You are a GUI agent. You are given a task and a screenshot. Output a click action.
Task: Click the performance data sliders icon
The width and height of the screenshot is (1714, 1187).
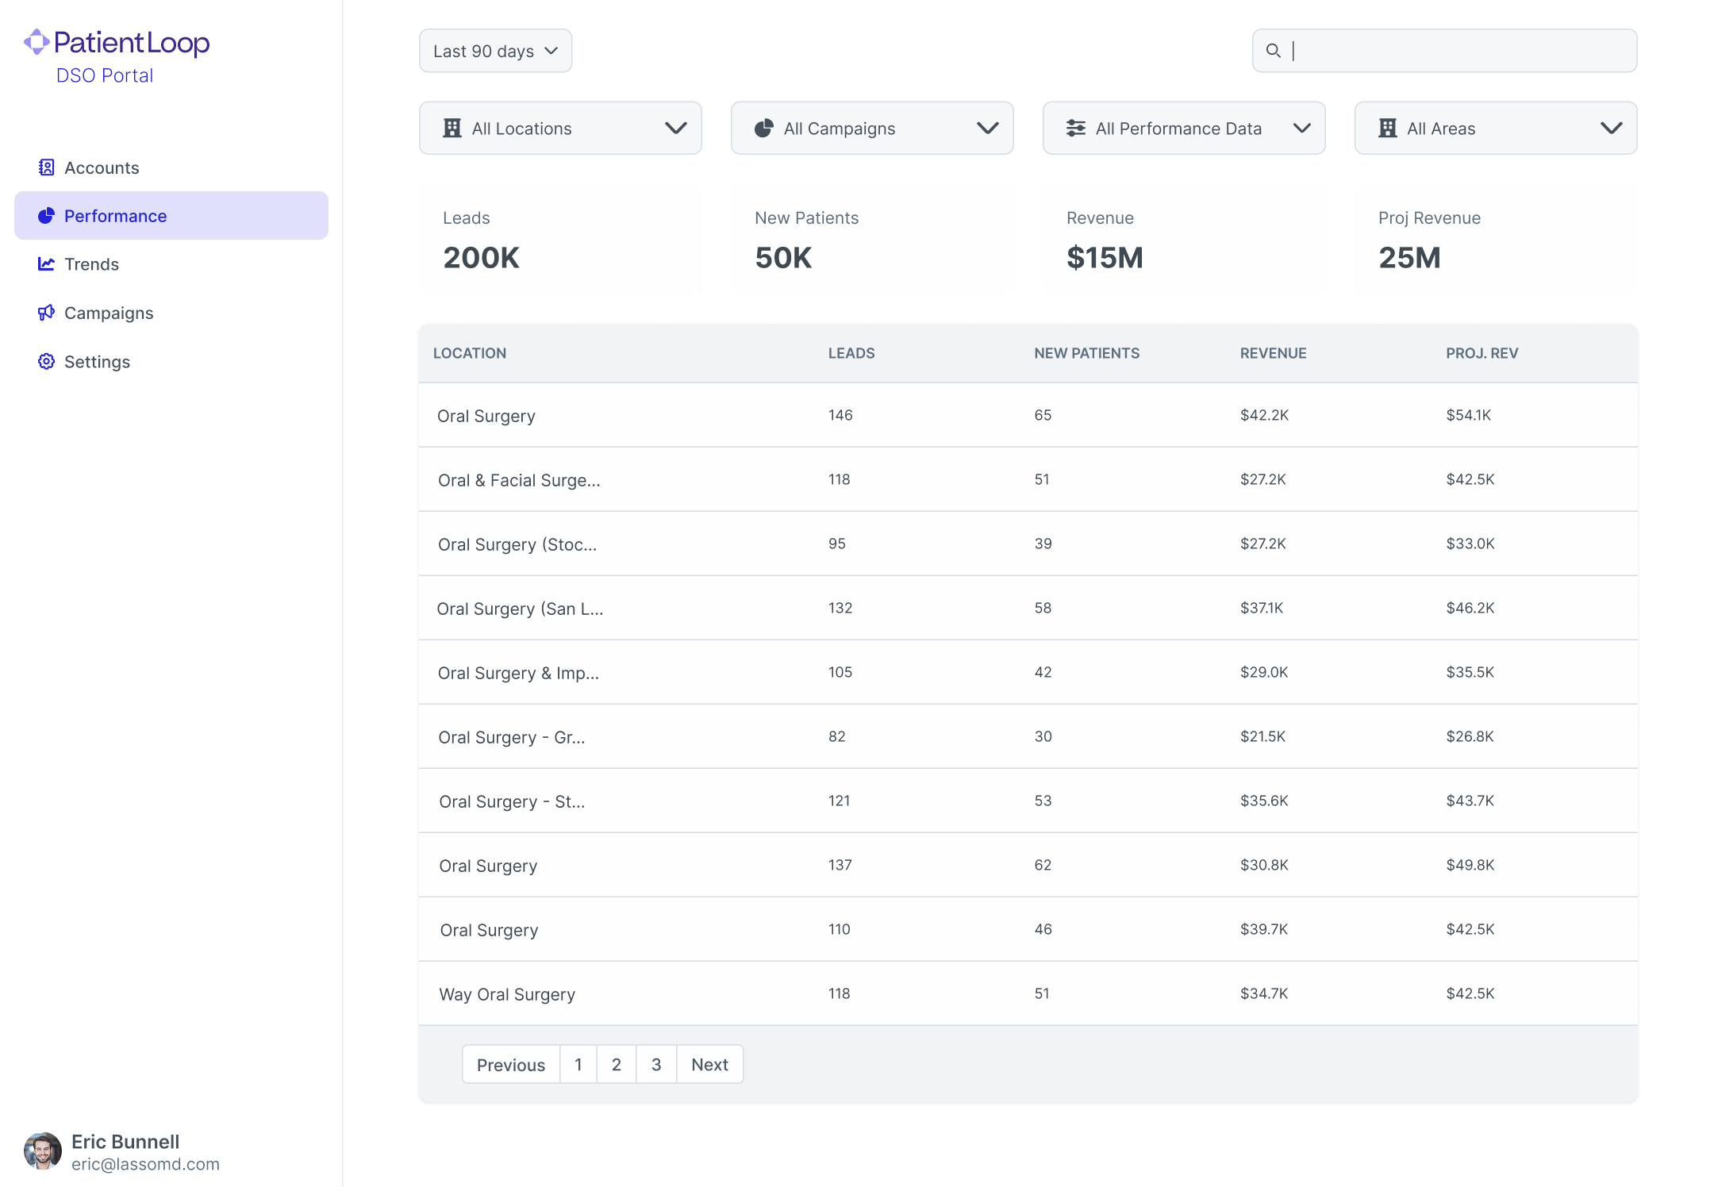[1075, 129]
